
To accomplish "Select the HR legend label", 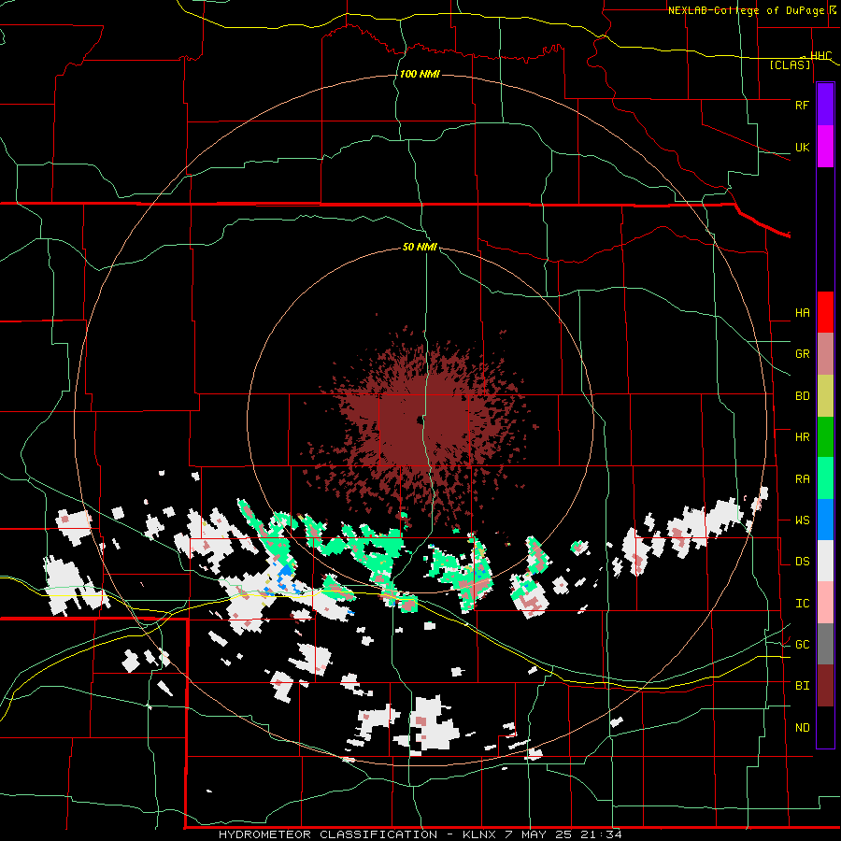I will [802, 437].
